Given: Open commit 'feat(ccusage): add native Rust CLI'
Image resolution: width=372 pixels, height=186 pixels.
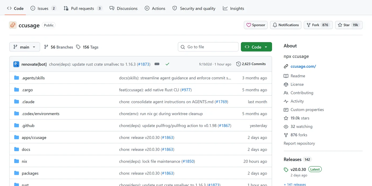Looking at the screenshot, I should 149,90.
